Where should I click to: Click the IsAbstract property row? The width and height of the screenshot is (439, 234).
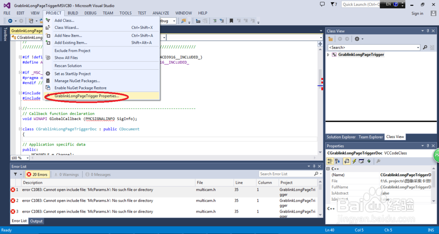click(381, 193)
